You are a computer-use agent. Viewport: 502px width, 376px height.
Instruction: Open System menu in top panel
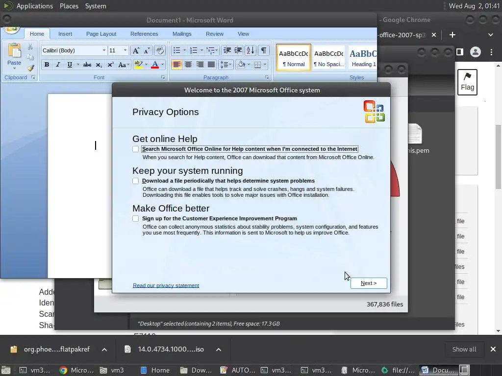pos(96,6)
